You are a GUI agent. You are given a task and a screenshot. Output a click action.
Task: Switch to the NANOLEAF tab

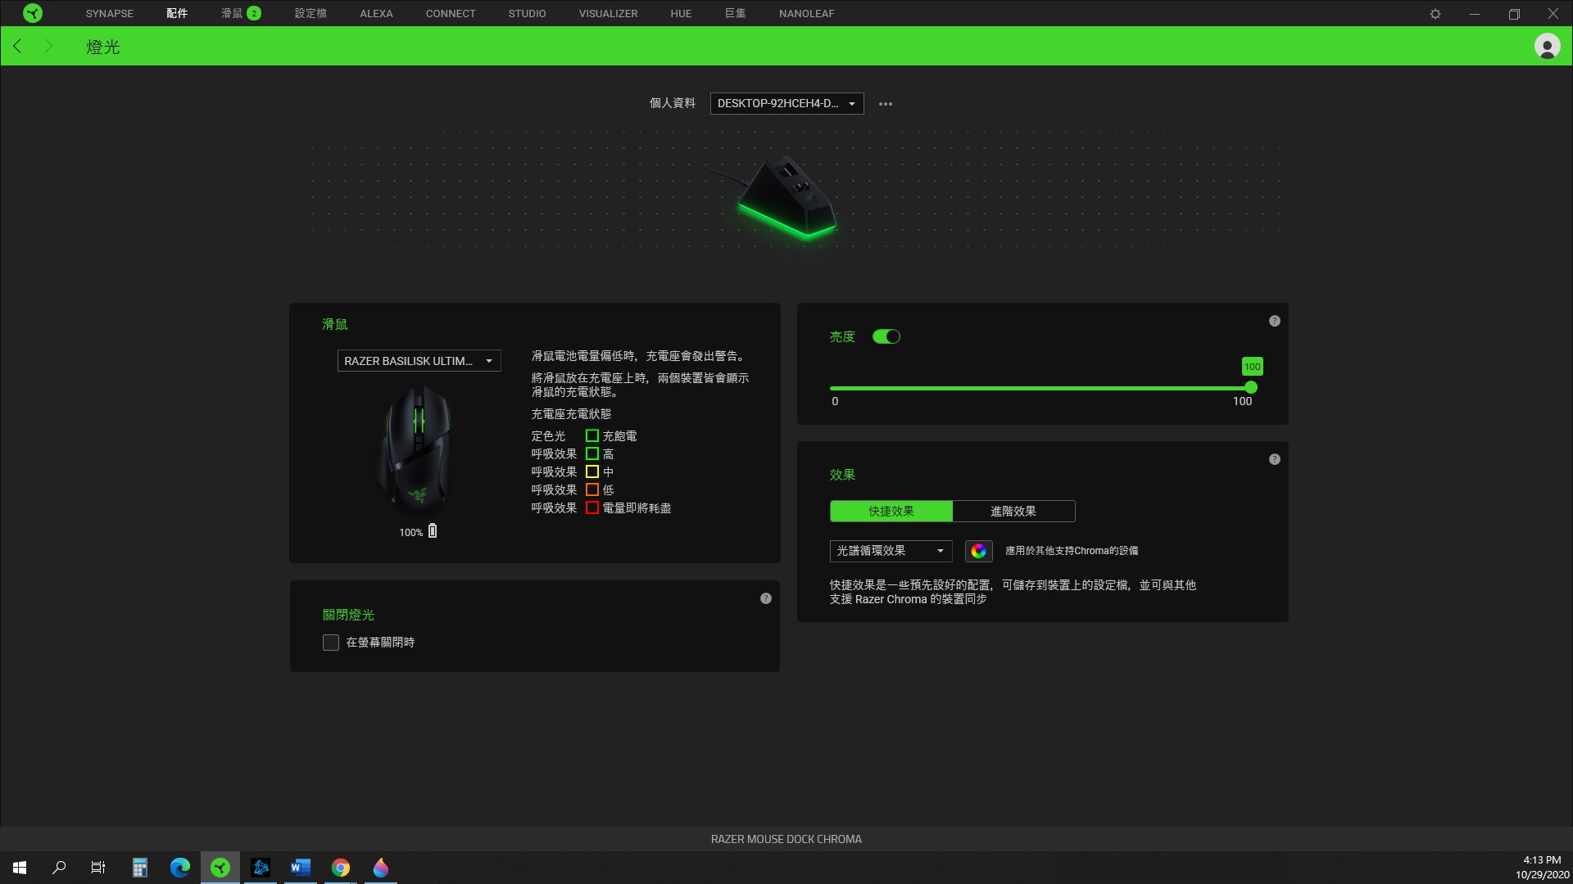[x=806, y=13]
